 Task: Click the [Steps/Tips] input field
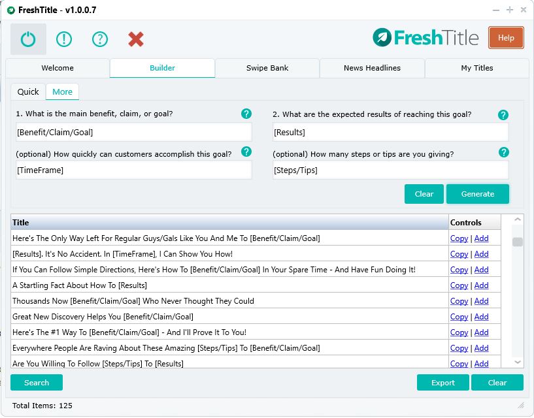391,170
